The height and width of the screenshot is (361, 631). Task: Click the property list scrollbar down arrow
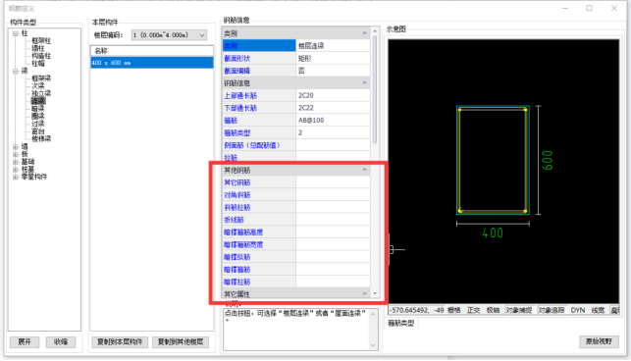click(x=375, y=293)
